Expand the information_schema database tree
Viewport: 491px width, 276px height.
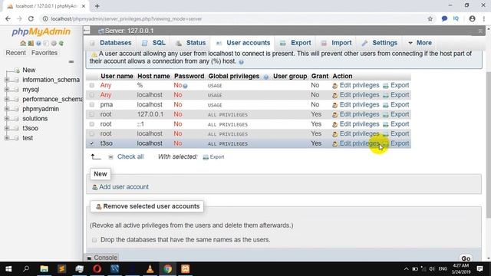coord(7,80)
